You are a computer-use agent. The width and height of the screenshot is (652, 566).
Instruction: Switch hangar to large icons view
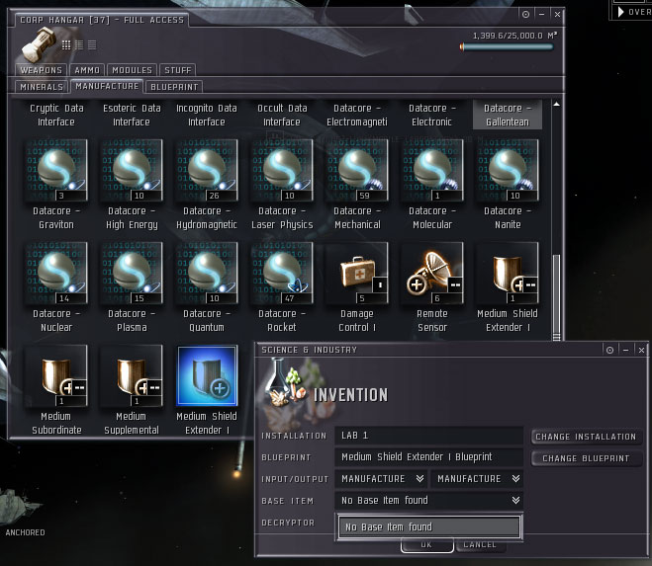pos(66,44)
